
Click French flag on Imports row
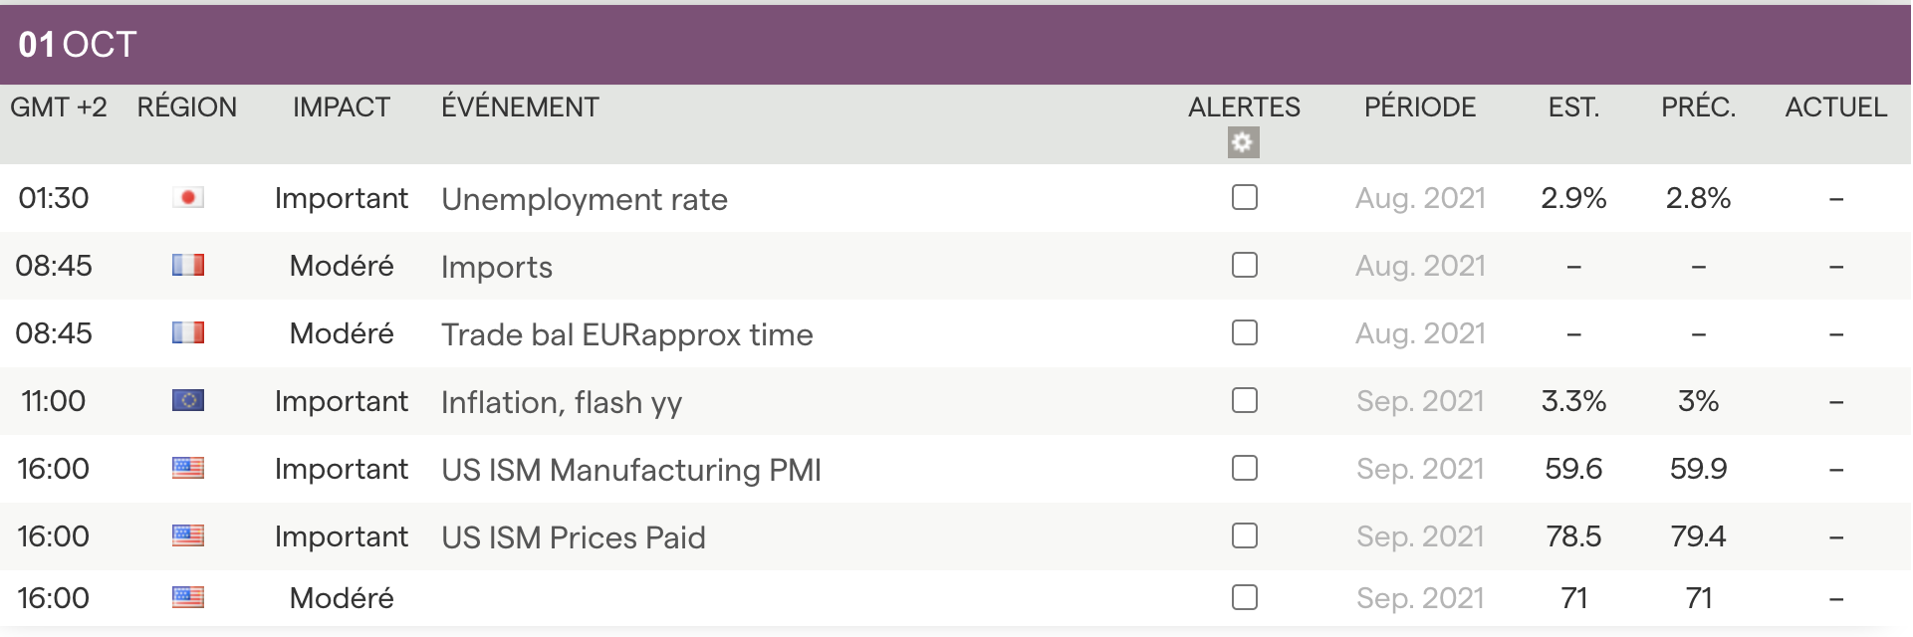(x=188, y=266)
